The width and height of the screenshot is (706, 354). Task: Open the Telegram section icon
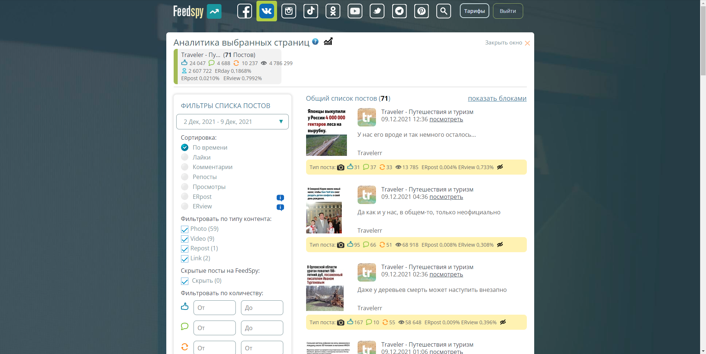coord(399,11)
